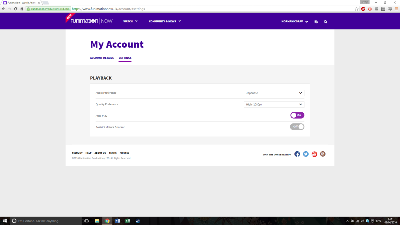Turn on Restrict Mature Content toggle

(x=297, y=127)
